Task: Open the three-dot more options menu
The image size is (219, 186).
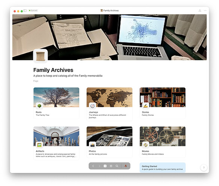Action: pos(205,10)
